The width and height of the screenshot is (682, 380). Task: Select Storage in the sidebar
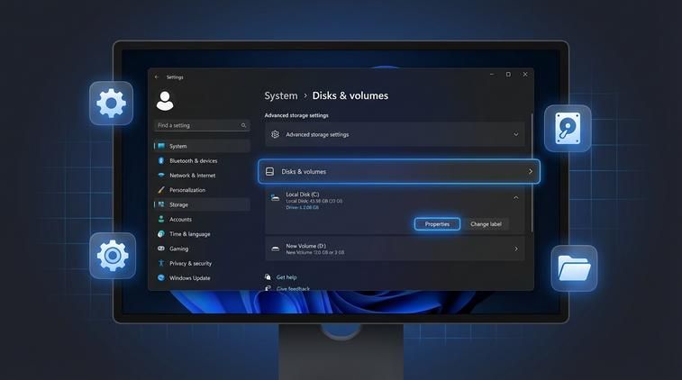click(202, 204)
